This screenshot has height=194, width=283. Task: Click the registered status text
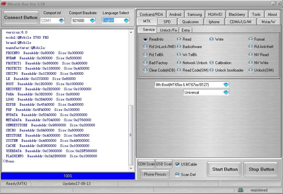(x=259, y=190)
